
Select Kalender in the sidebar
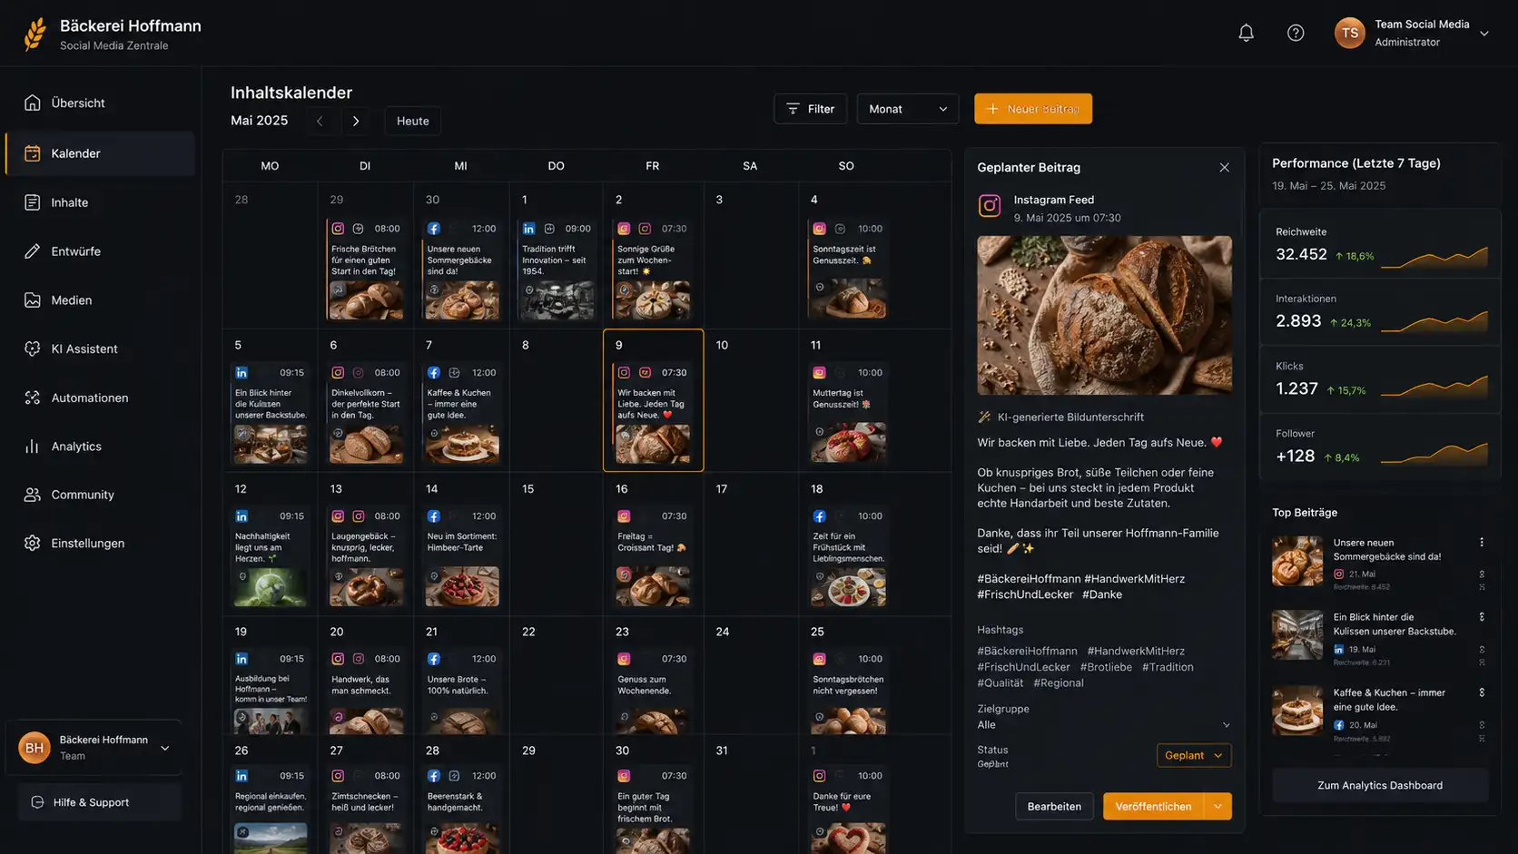(x=100, y=153)
